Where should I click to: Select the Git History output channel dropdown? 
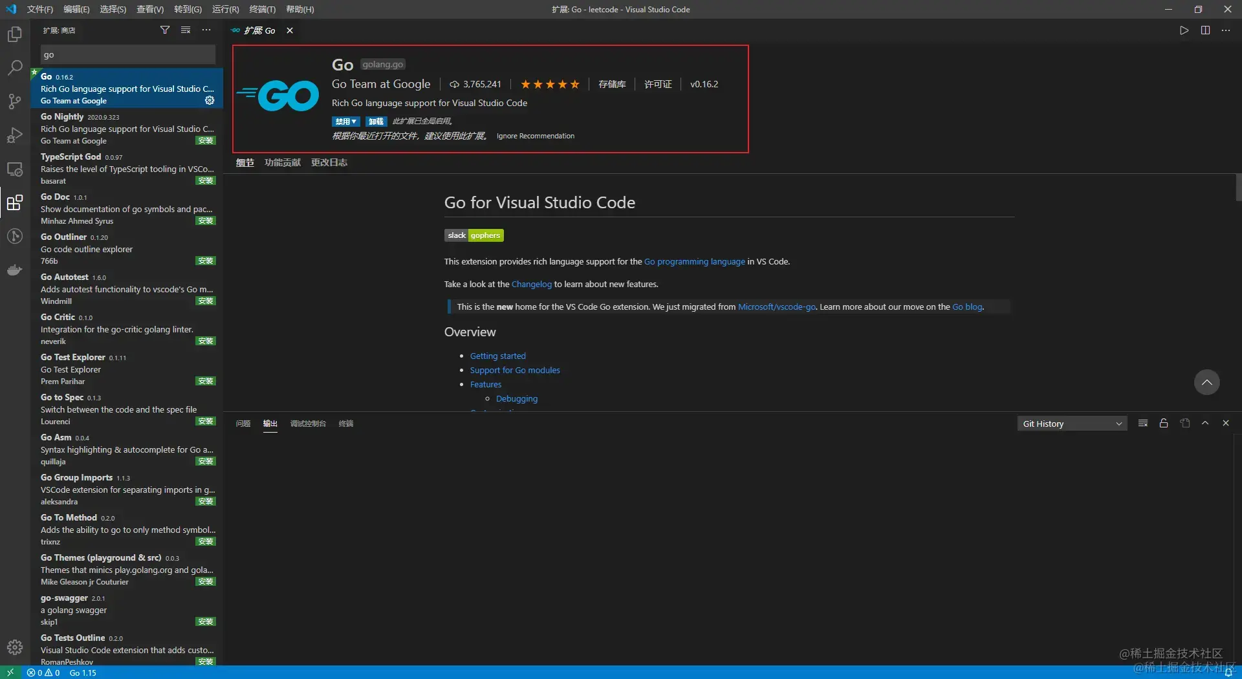(1072, 424)
